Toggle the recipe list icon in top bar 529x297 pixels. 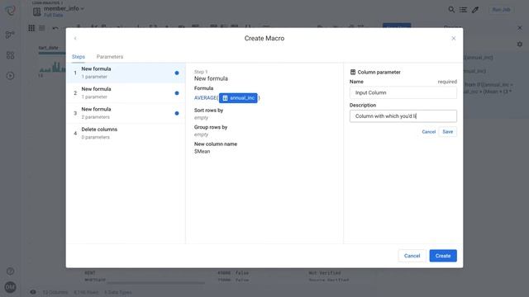click(463, 10)
